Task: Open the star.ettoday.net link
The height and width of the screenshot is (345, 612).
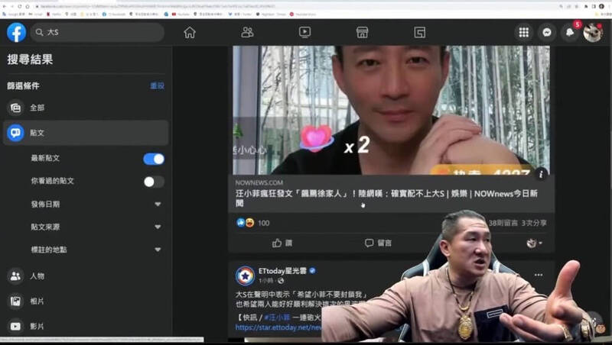Action: pyautogui.click(x=278, y=327)
